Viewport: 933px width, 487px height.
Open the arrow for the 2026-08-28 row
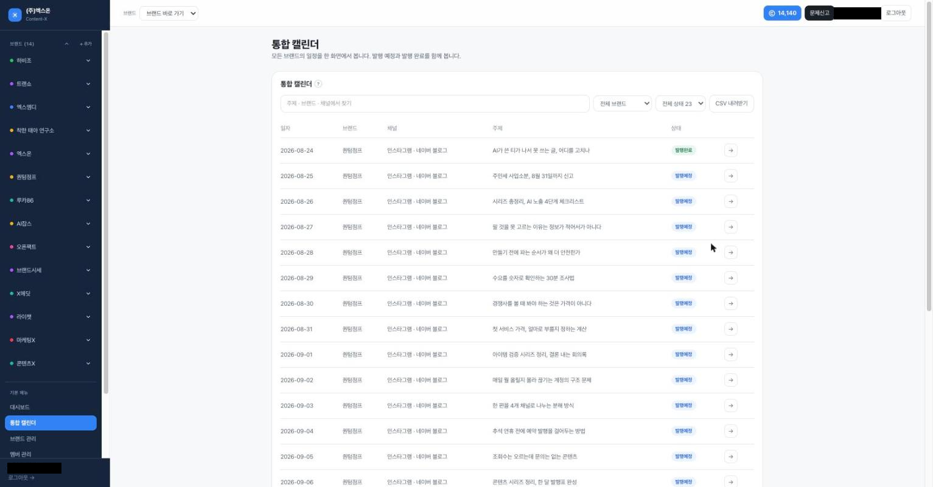(730, 252)
